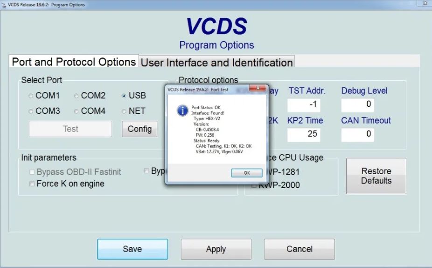This screenshot has height=268, width=432.
Task: Toggle the KWP-2000 CPU usage checkbox
Action: click(x=254, y=185)
